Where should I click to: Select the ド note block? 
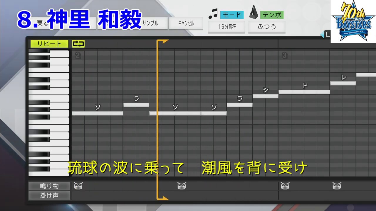pos(304,92)
